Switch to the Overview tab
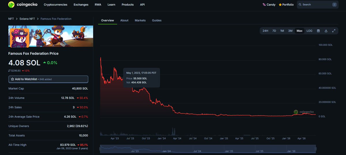This screenshot has width=346, height=155. 108,20
